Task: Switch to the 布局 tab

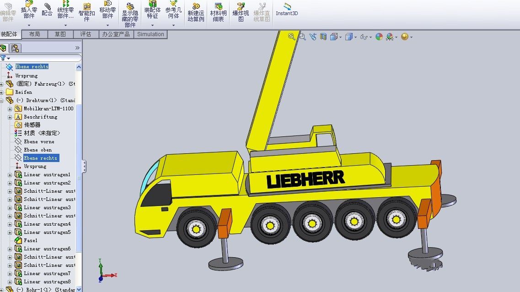Action: tap(34, 34)
